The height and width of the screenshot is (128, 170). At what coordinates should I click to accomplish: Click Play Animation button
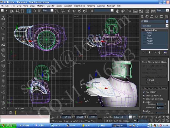[x=143, y=117]
